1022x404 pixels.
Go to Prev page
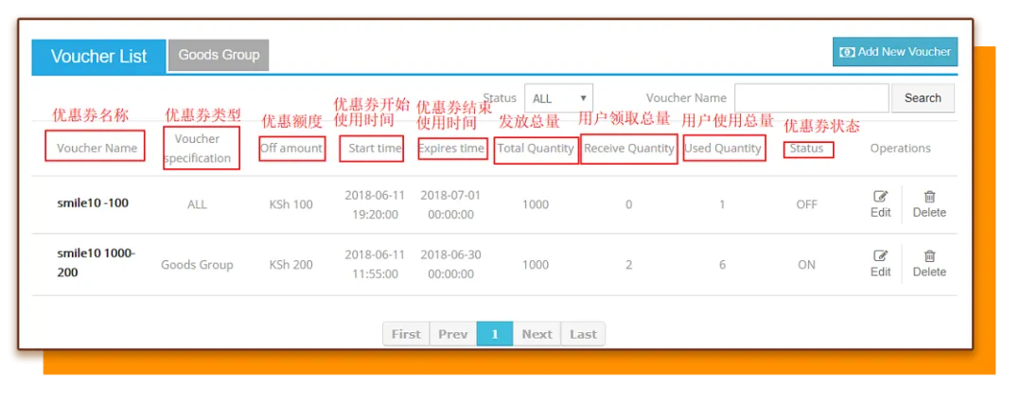click(453, 334)
